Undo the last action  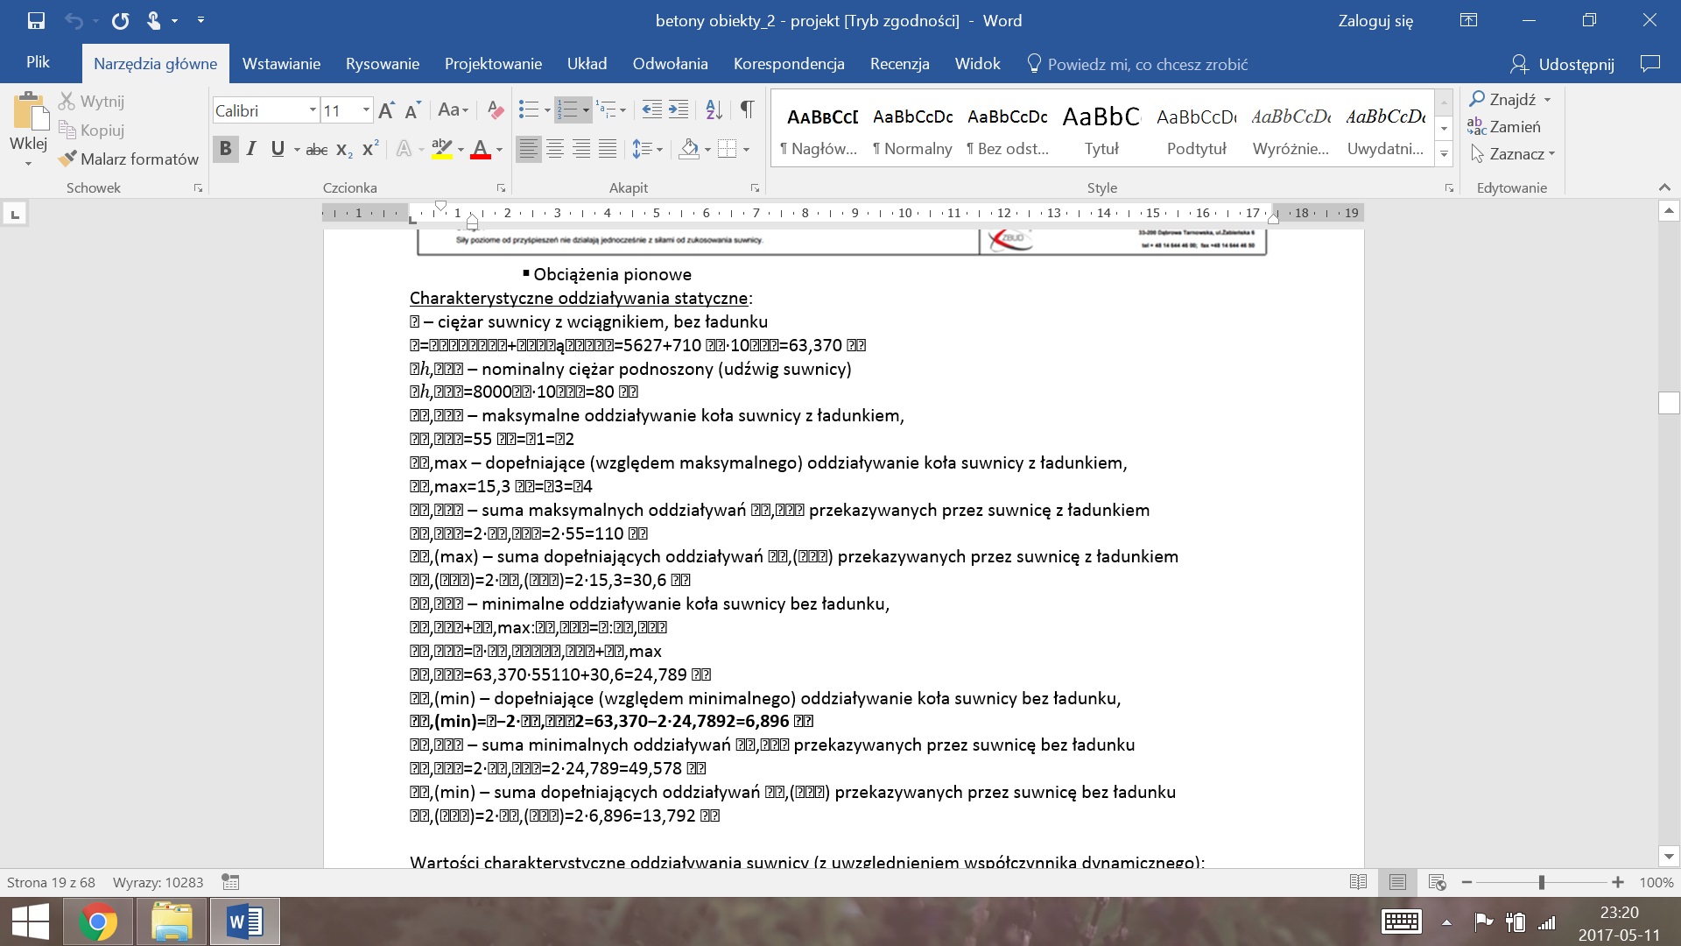tap(74, 20)
